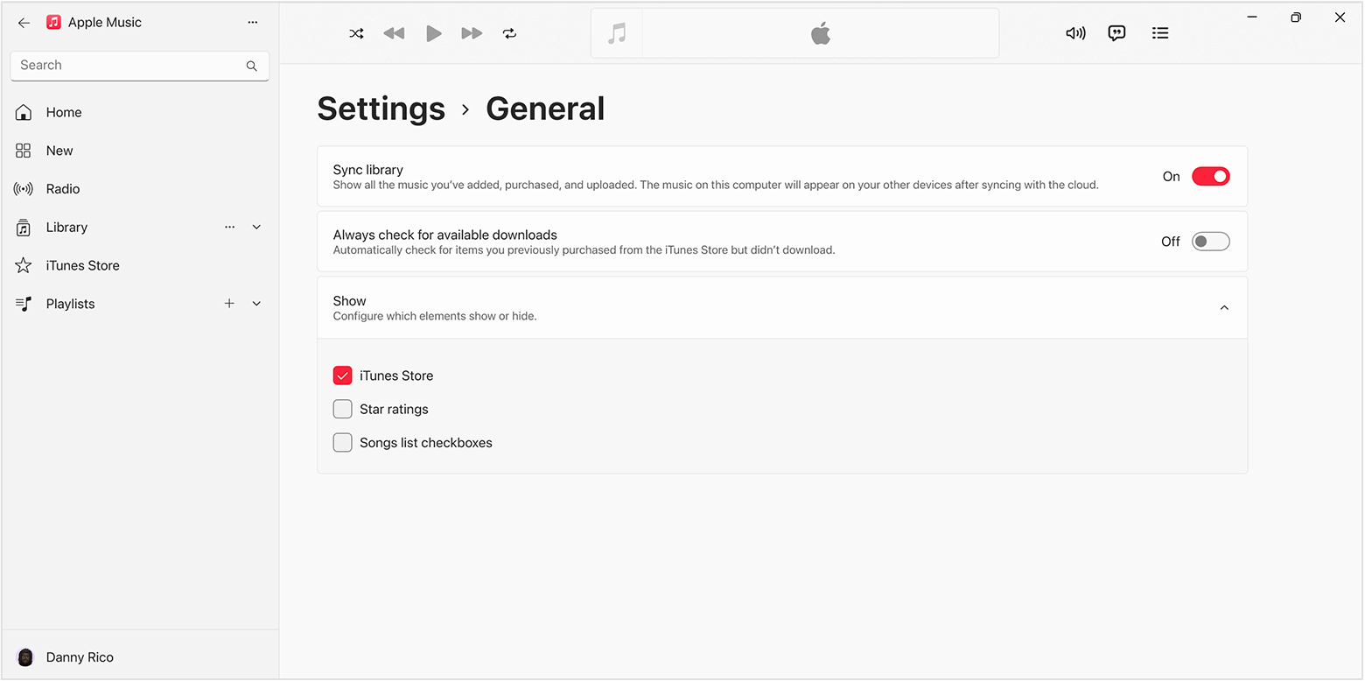
Task: Show lyrics with the speech bubble icon
Action: click(x=1116, y=33)
